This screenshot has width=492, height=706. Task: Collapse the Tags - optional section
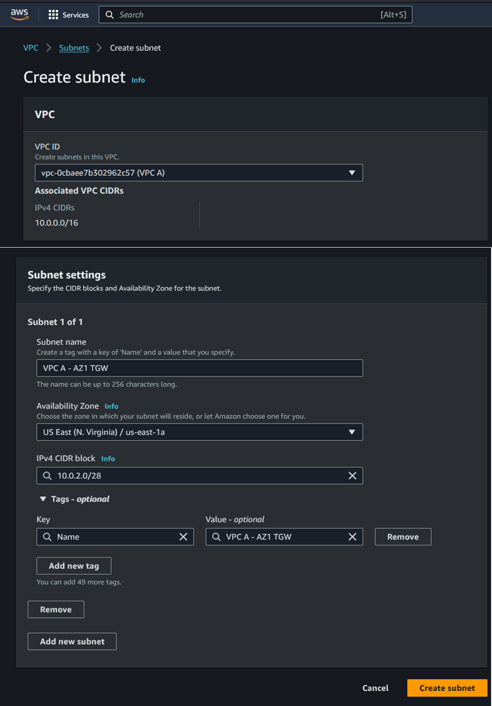point(43,499)
